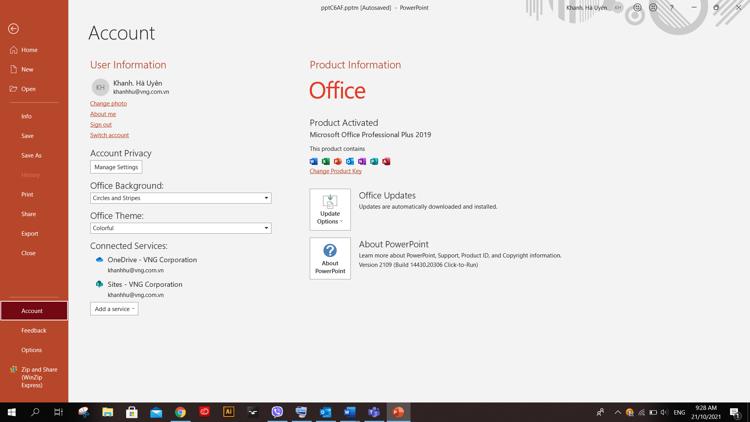This screenshot has height=422, width=750.
Task: Open the Feedback section
Action: (34, 330)
